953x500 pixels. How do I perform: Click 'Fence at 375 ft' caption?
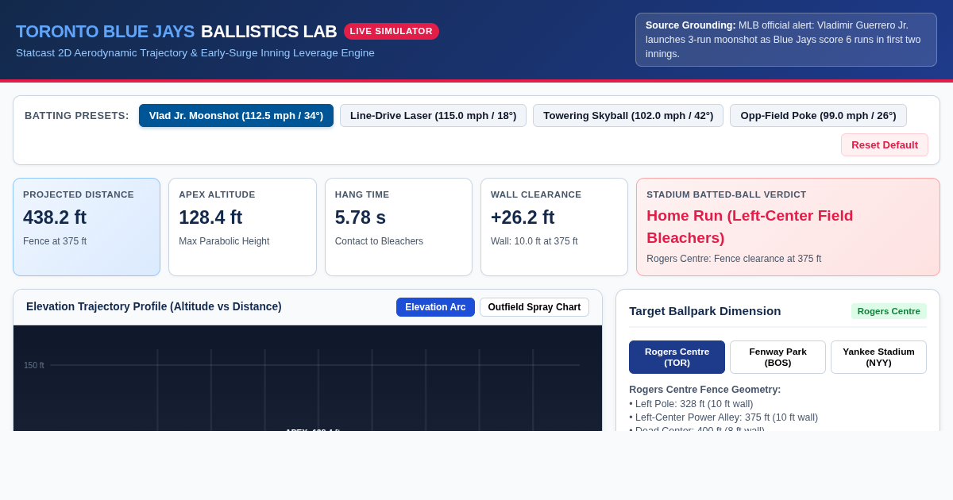click(x=55, y=241)
